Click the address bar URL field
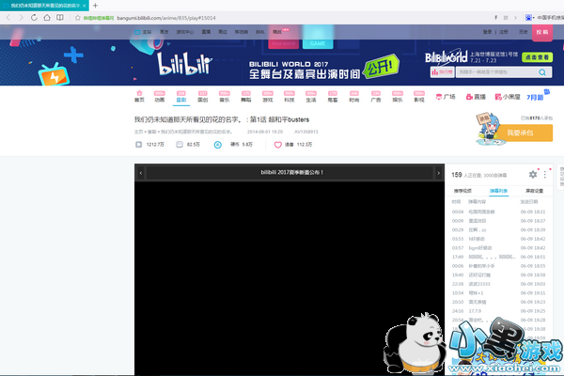This screenshot has width=564, height=376. 235,17
